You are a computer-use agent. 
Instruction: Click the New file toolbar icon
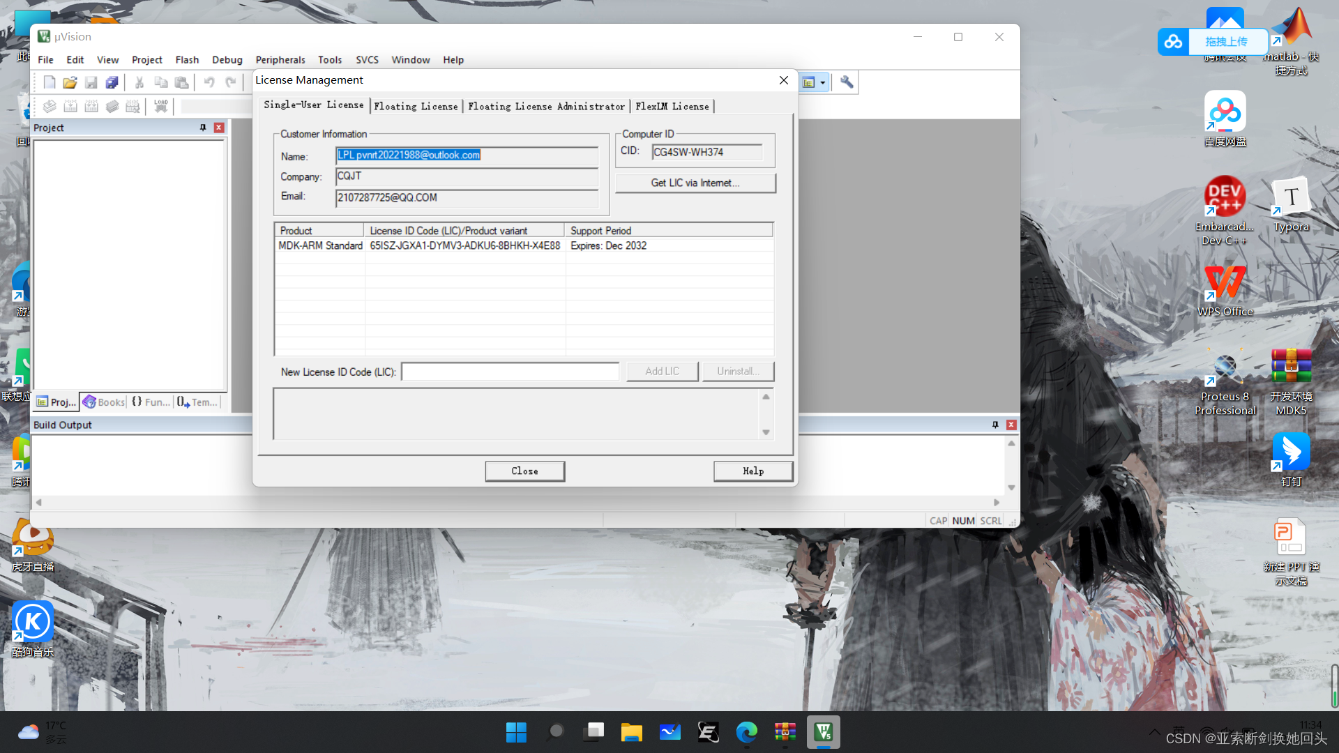coord(49,83)
